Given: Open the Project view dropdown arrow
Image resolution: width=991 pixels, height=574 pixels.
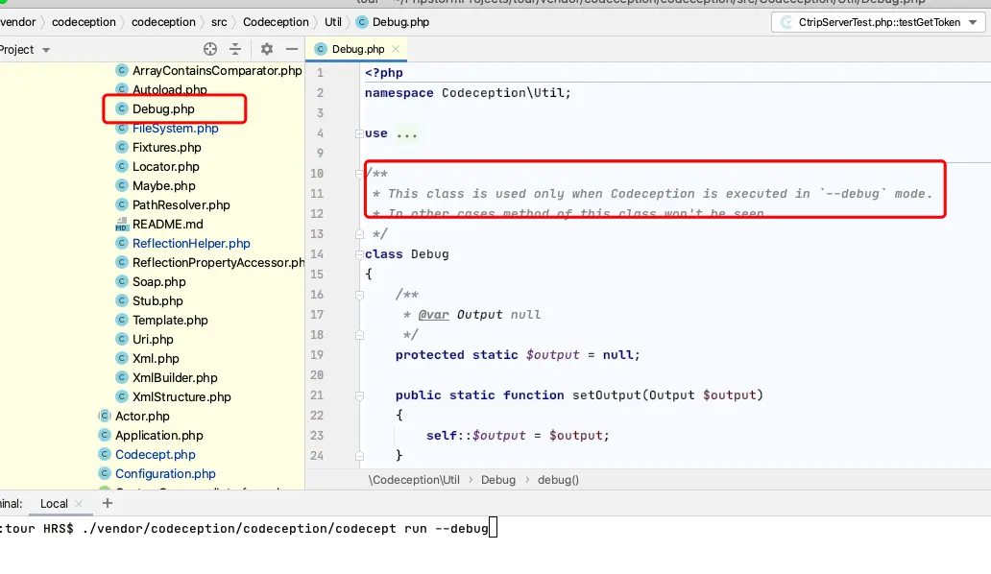Looking at the screenshot, I should click(46, 50).
